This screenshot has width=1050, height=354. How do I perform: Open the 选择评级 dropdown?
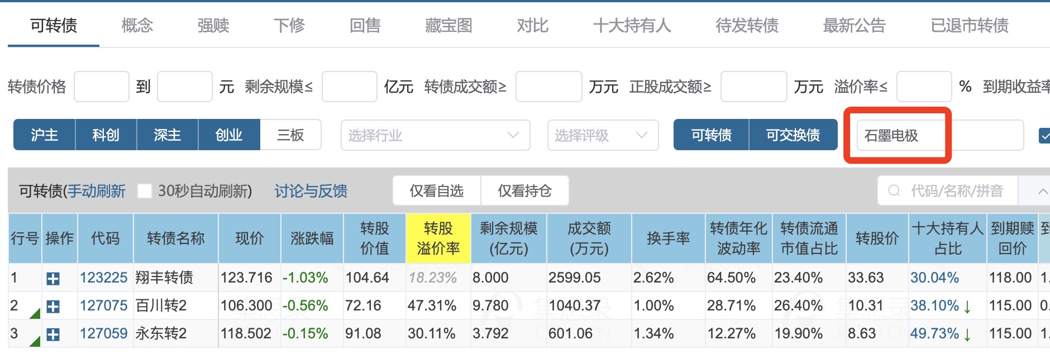click(x=603, y=135)
